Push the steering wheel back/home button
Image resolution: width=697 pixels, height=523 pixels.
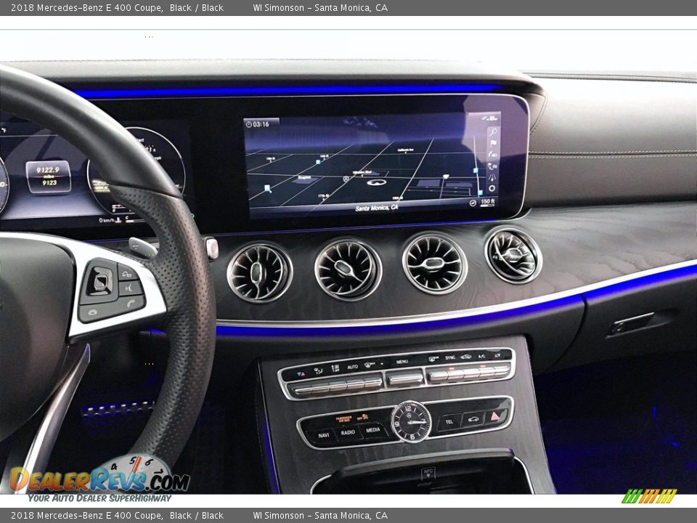click(127, 273)
